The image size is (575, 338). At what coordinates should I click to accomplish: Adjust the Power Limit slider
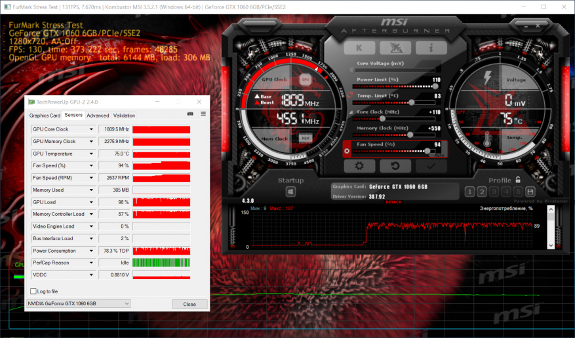435,86
